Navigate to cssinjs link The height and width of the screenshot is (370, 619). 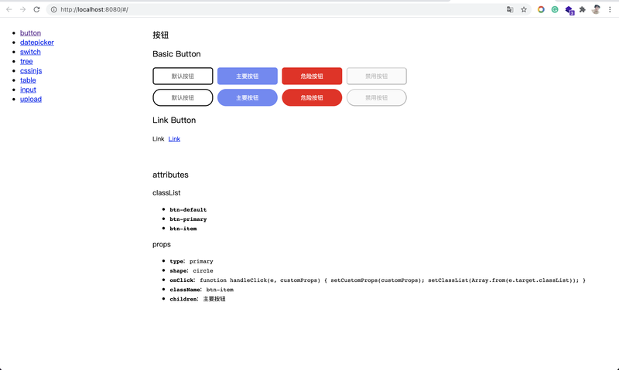pos(31,71)
